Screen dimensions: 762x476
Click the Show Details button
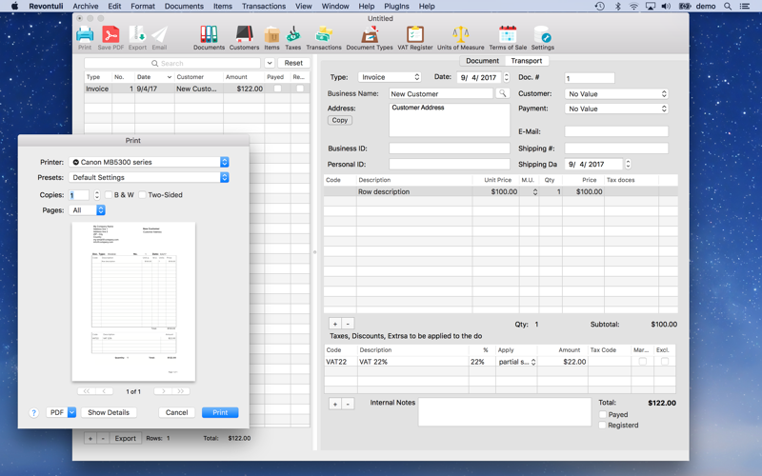point(109,412)
